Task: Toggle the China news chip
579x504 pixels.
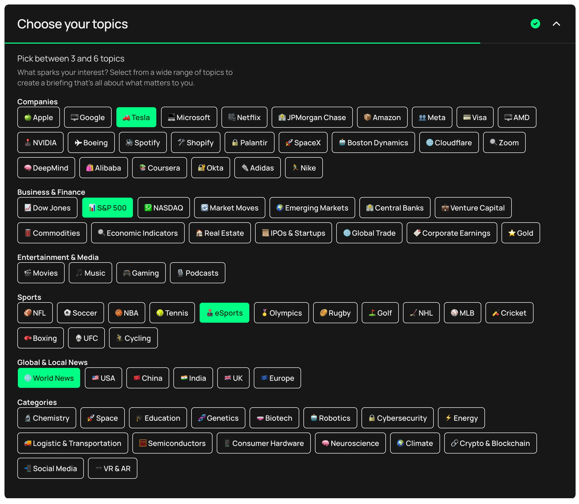Action: coord(148,378)
